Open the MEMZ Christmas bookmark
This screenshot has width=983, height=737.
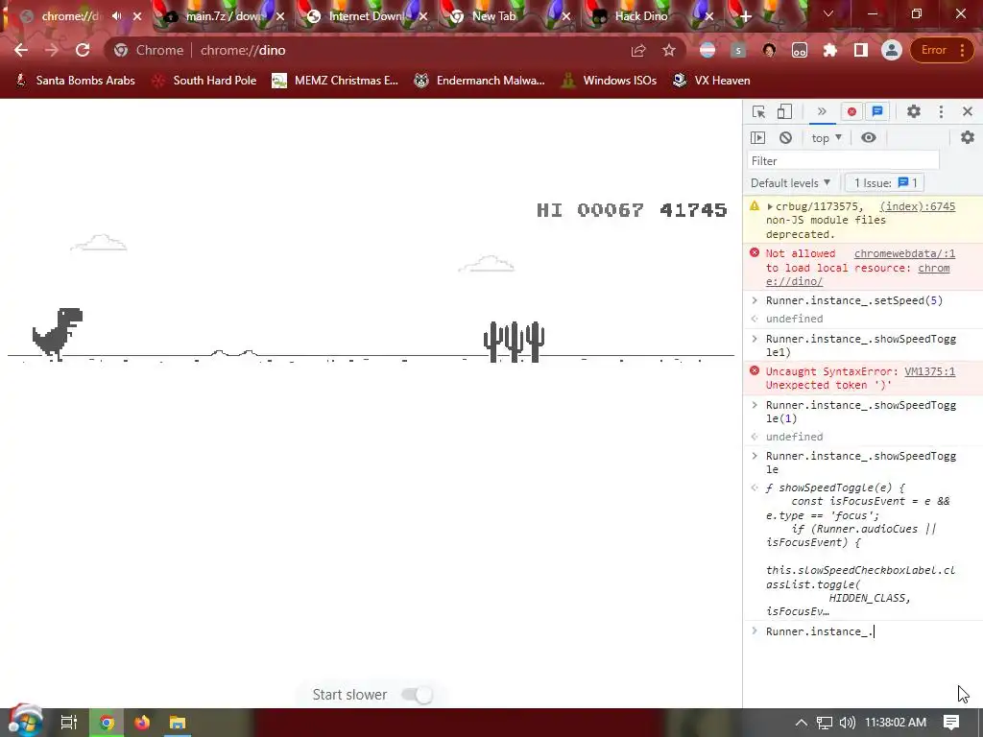[336, 81]
